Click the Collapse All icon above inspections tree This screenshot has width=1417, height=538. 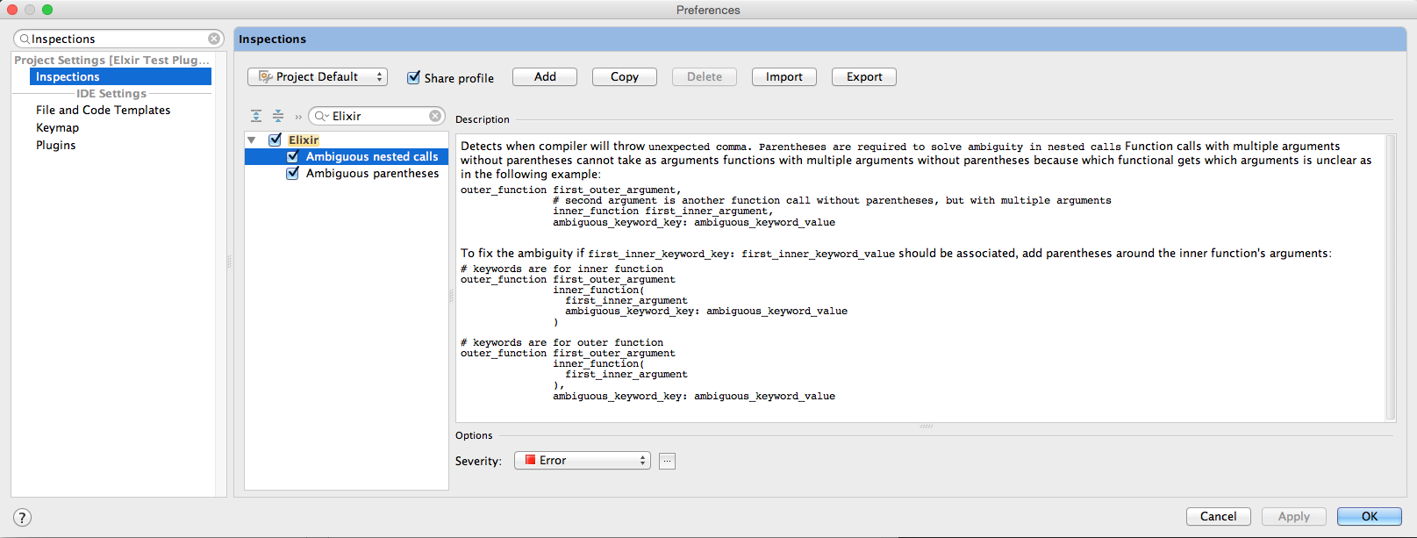278,116
